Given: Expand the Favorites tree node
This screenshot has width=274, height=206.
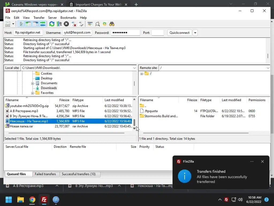Looking at the screenshot, I should [x=32, y=93].
